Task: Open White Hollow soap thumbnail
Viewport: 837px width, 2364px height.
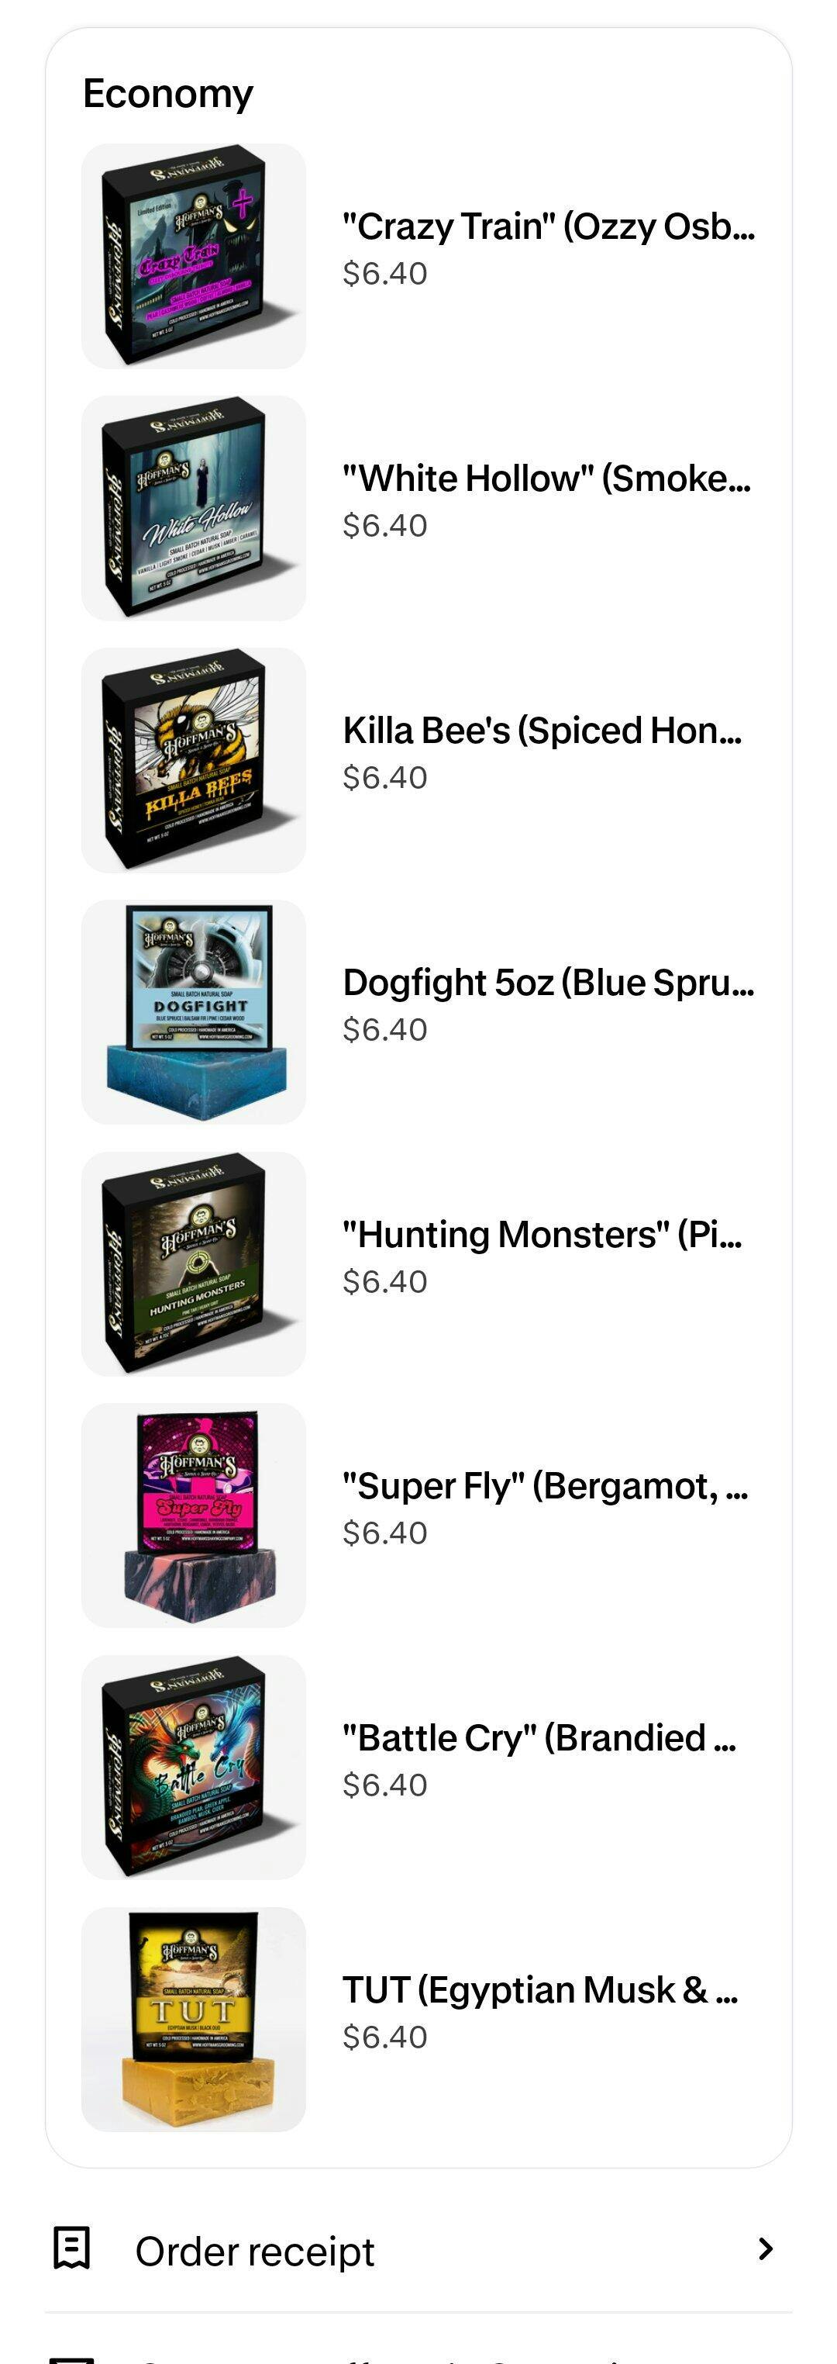Action: (x=194, y=507)
